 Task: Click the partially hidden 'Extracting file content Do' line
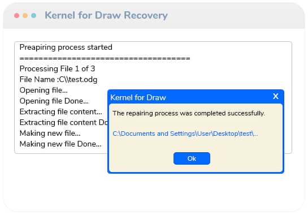pos(64,123)
